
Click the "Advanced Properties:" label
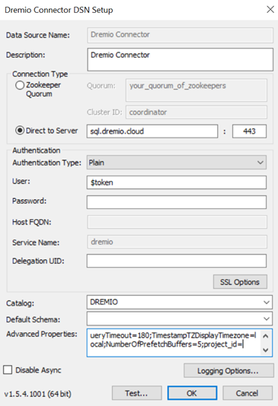click(x=42, y=335)
